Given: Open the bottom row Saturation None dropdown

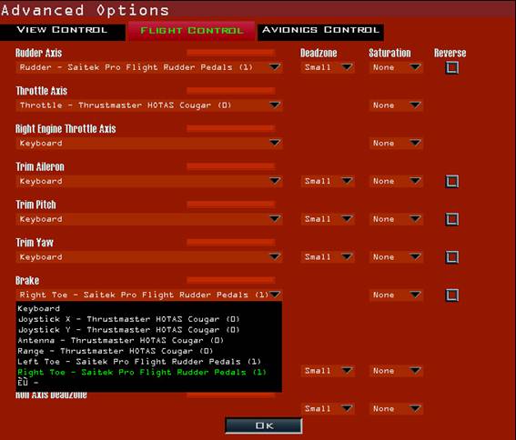Looking at the screenshot, I should coord(396,408).
